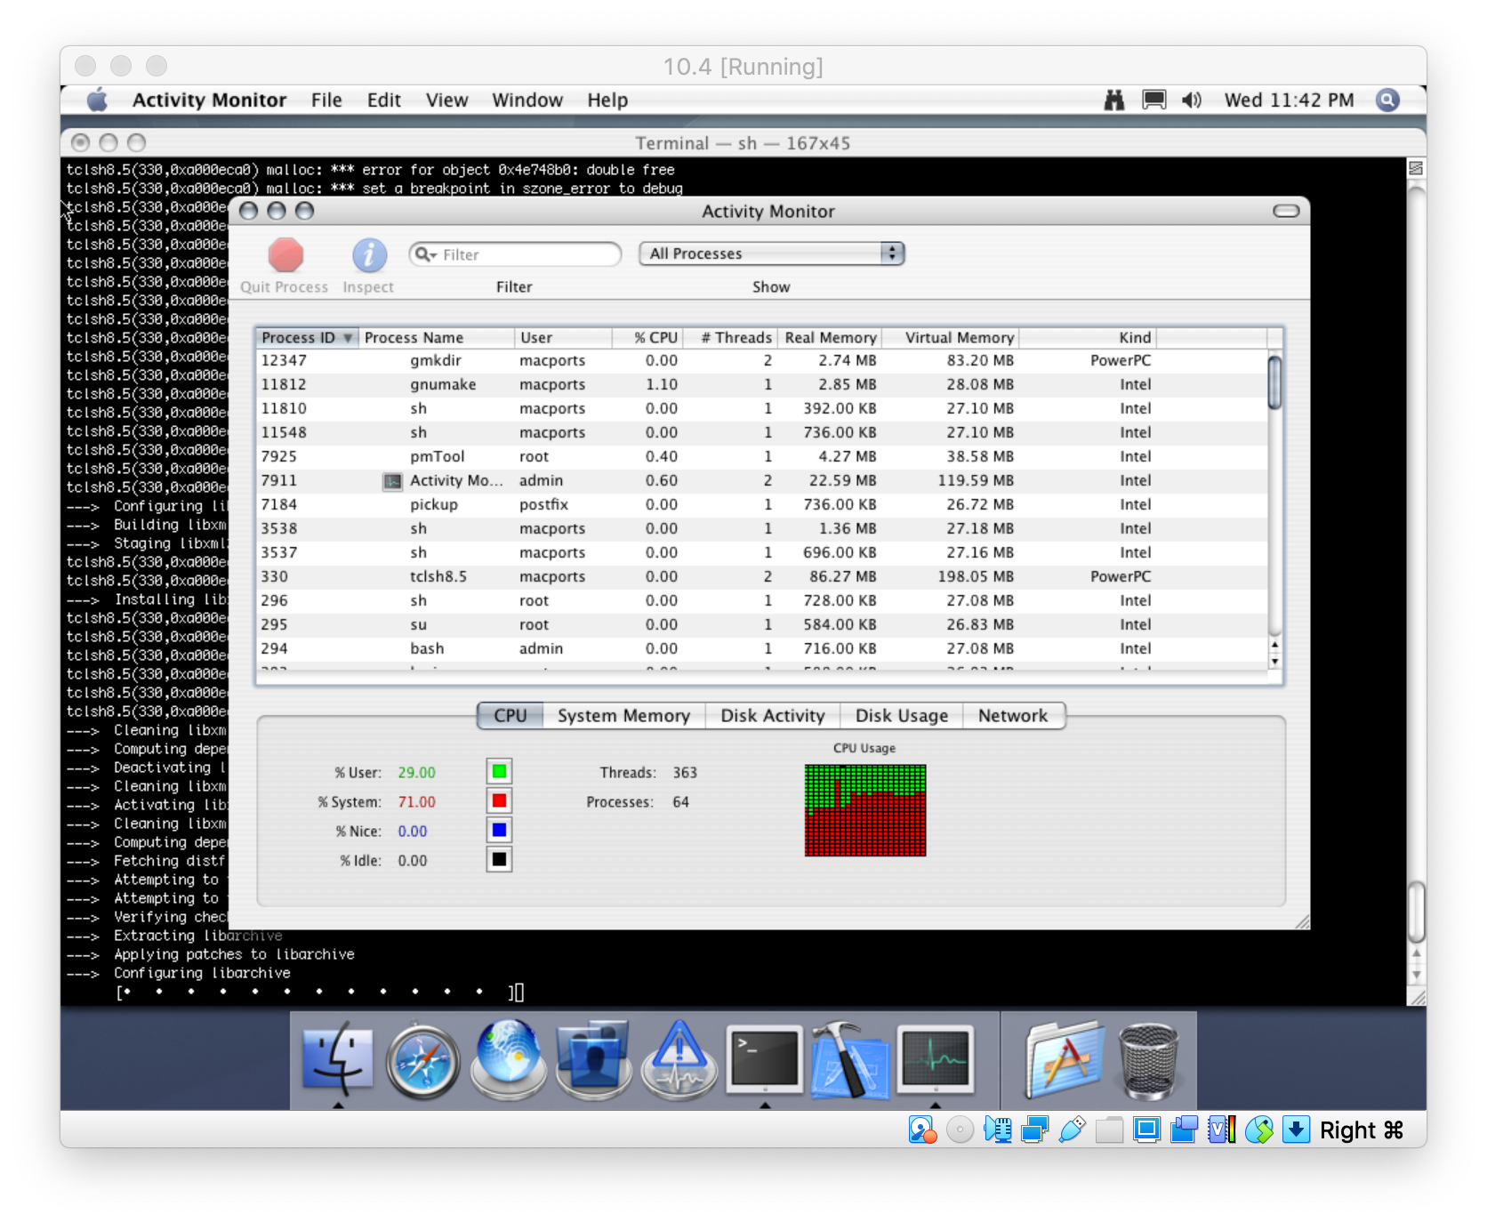Click the black % Idle color swatch
This screenshot has width=1487, height=1222.
(499, 859)
